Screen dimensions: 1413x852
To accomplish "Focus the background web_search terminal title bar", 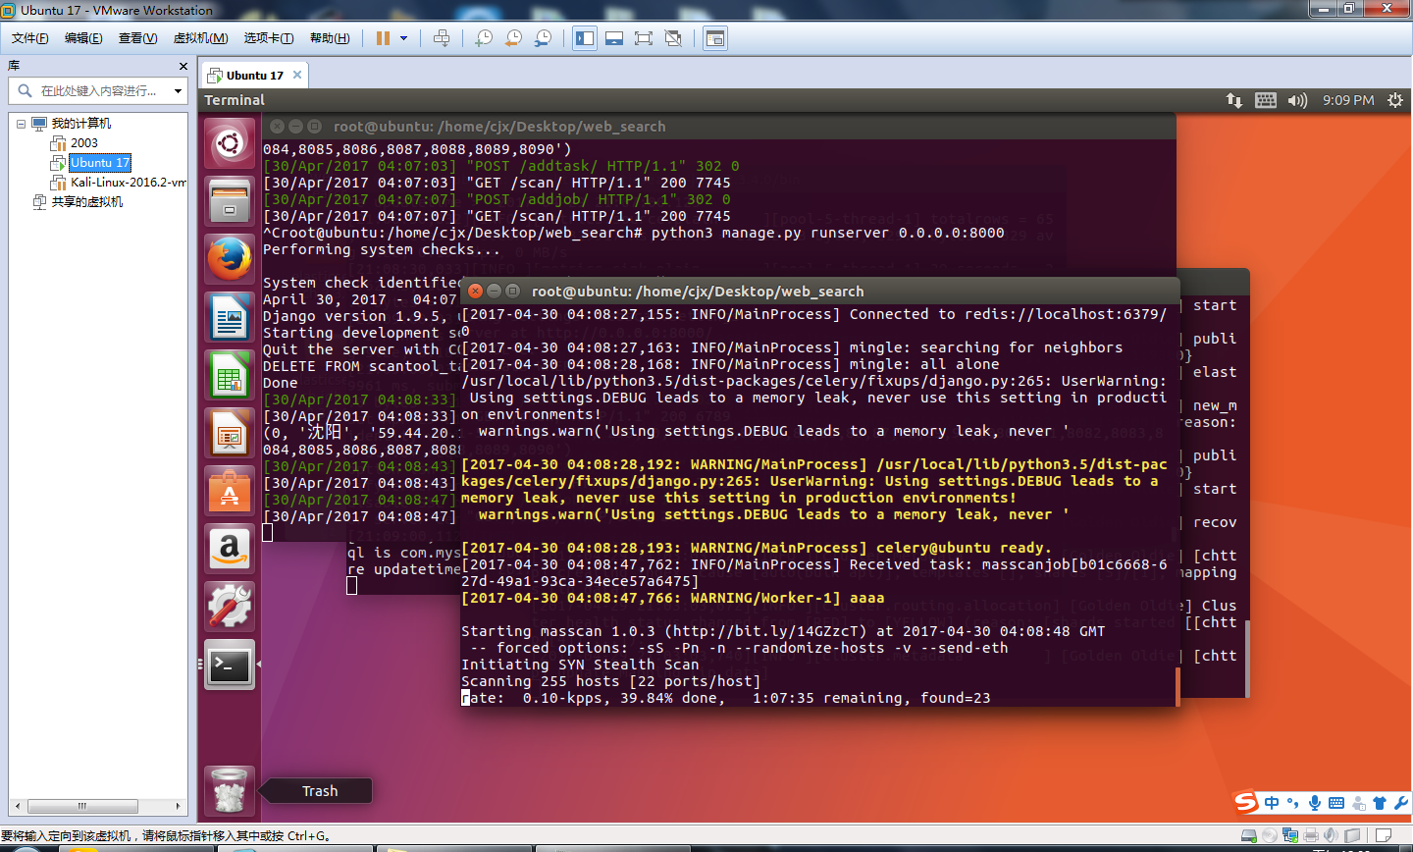I will (x=721, y=126).
